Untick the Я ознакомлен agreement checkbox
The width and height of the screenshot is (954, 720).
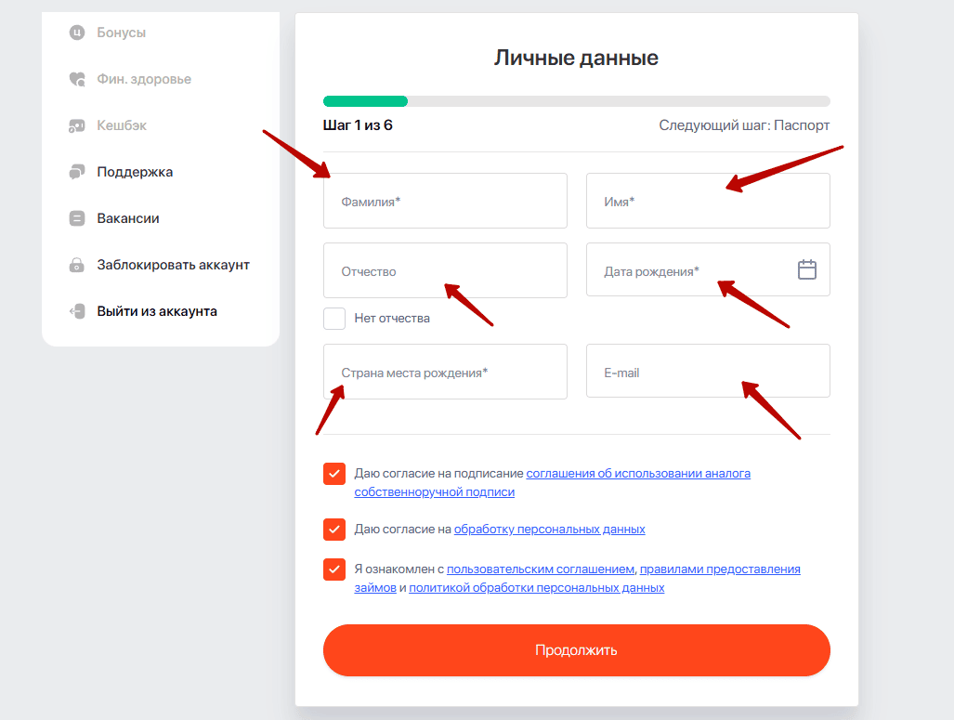[334, 569]
